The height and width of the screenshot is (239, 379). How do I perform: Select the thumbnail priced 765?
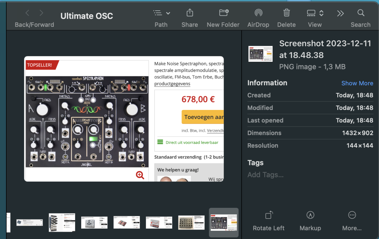point(159,222)
